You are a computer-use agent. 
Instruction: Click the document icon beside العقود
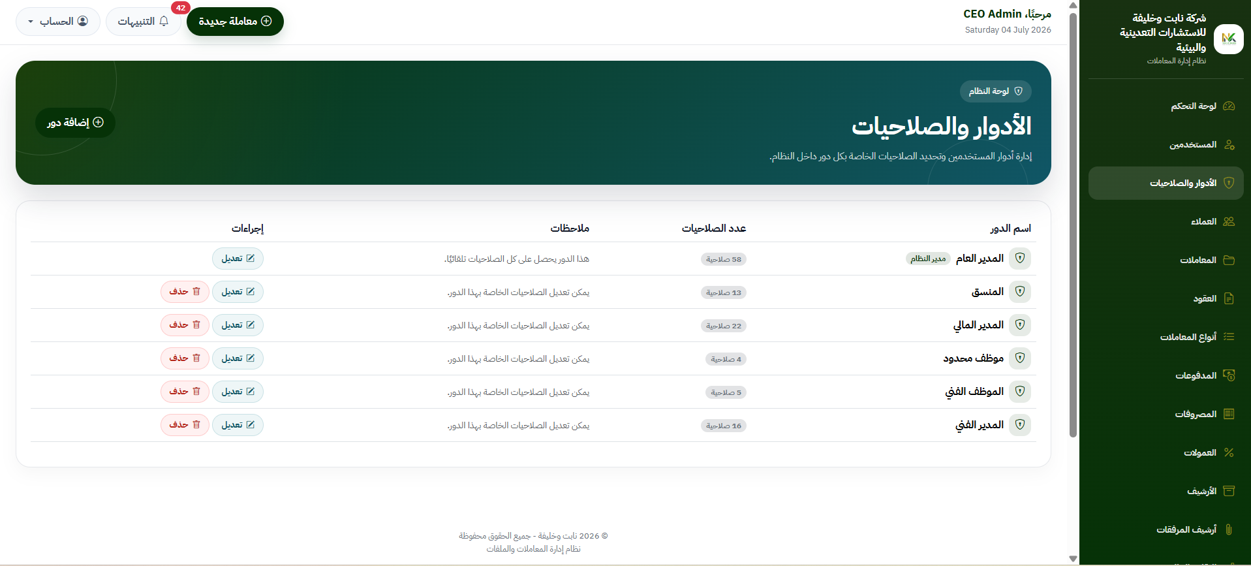pos(1229,299)
